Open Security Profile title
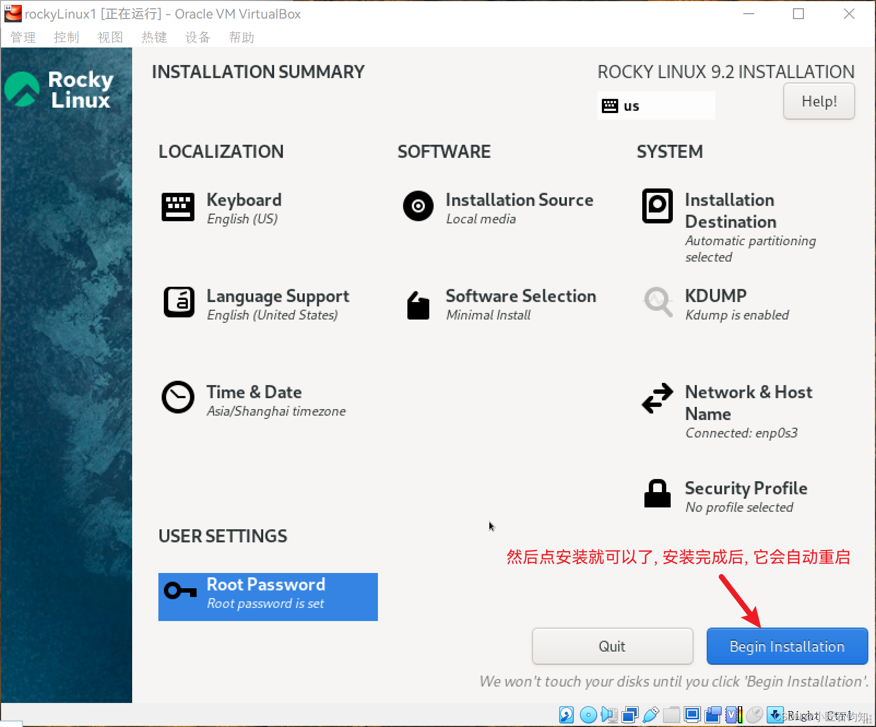Viewport: 876px width, 727px height. [x=746, y=488]
